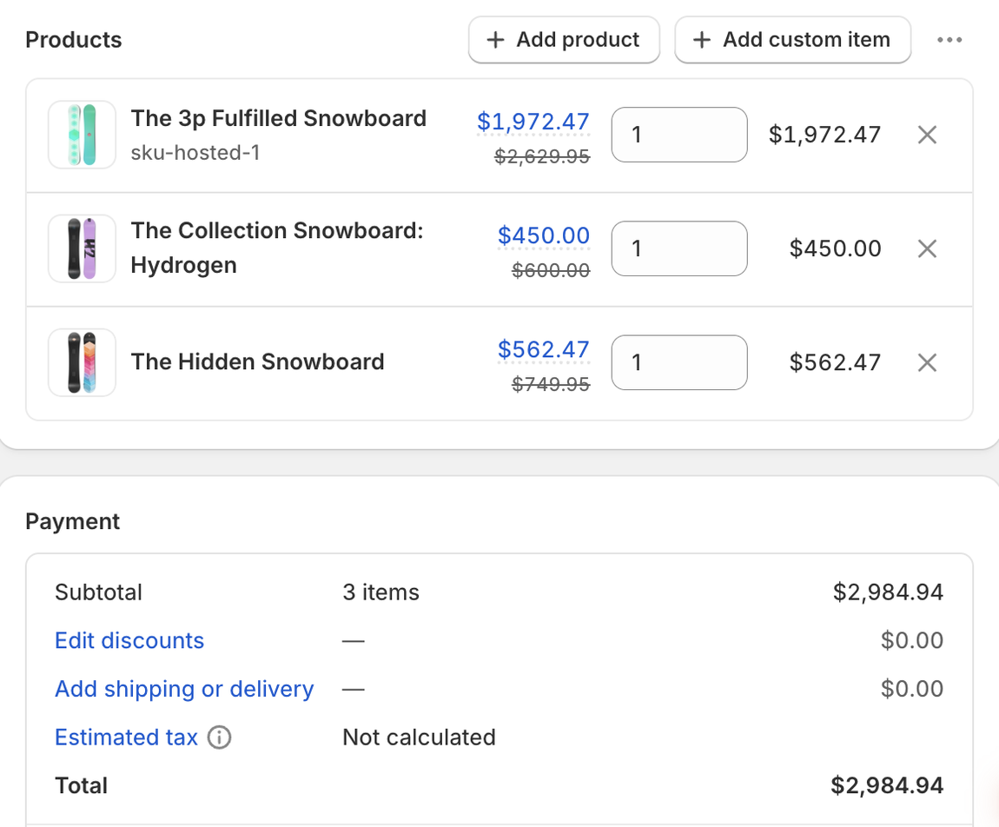Focus quantity field for 3p Fulfilled Snowboard
The width and height of the screenshot is (999, 827).
coord(679,135)
